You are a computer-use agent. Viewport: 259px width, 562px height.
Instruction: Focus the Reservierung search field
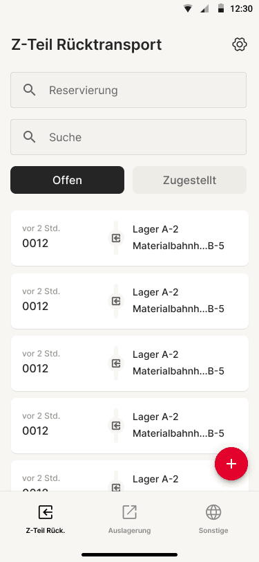coord(128,90)
